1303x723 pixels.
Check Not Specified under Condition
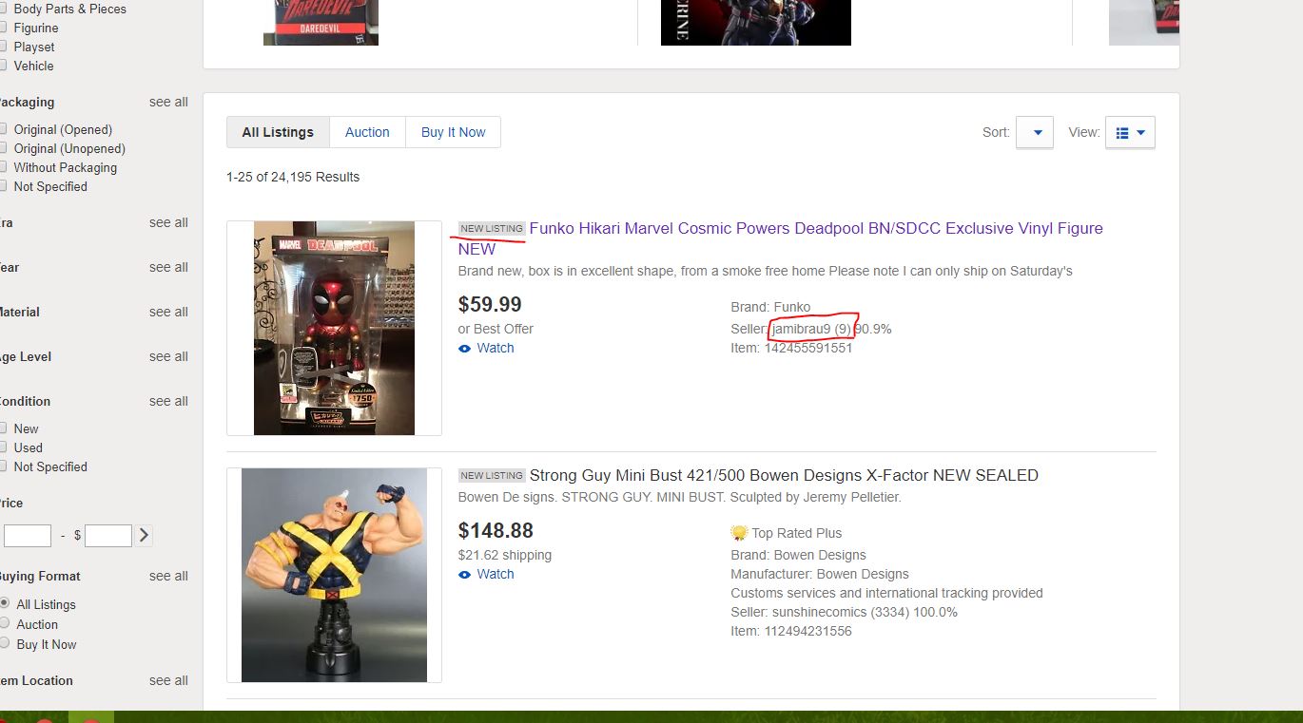point(3,466)
